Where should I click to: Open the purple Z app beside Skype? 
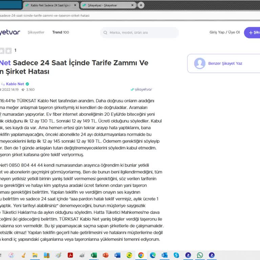tap(188, 255)
